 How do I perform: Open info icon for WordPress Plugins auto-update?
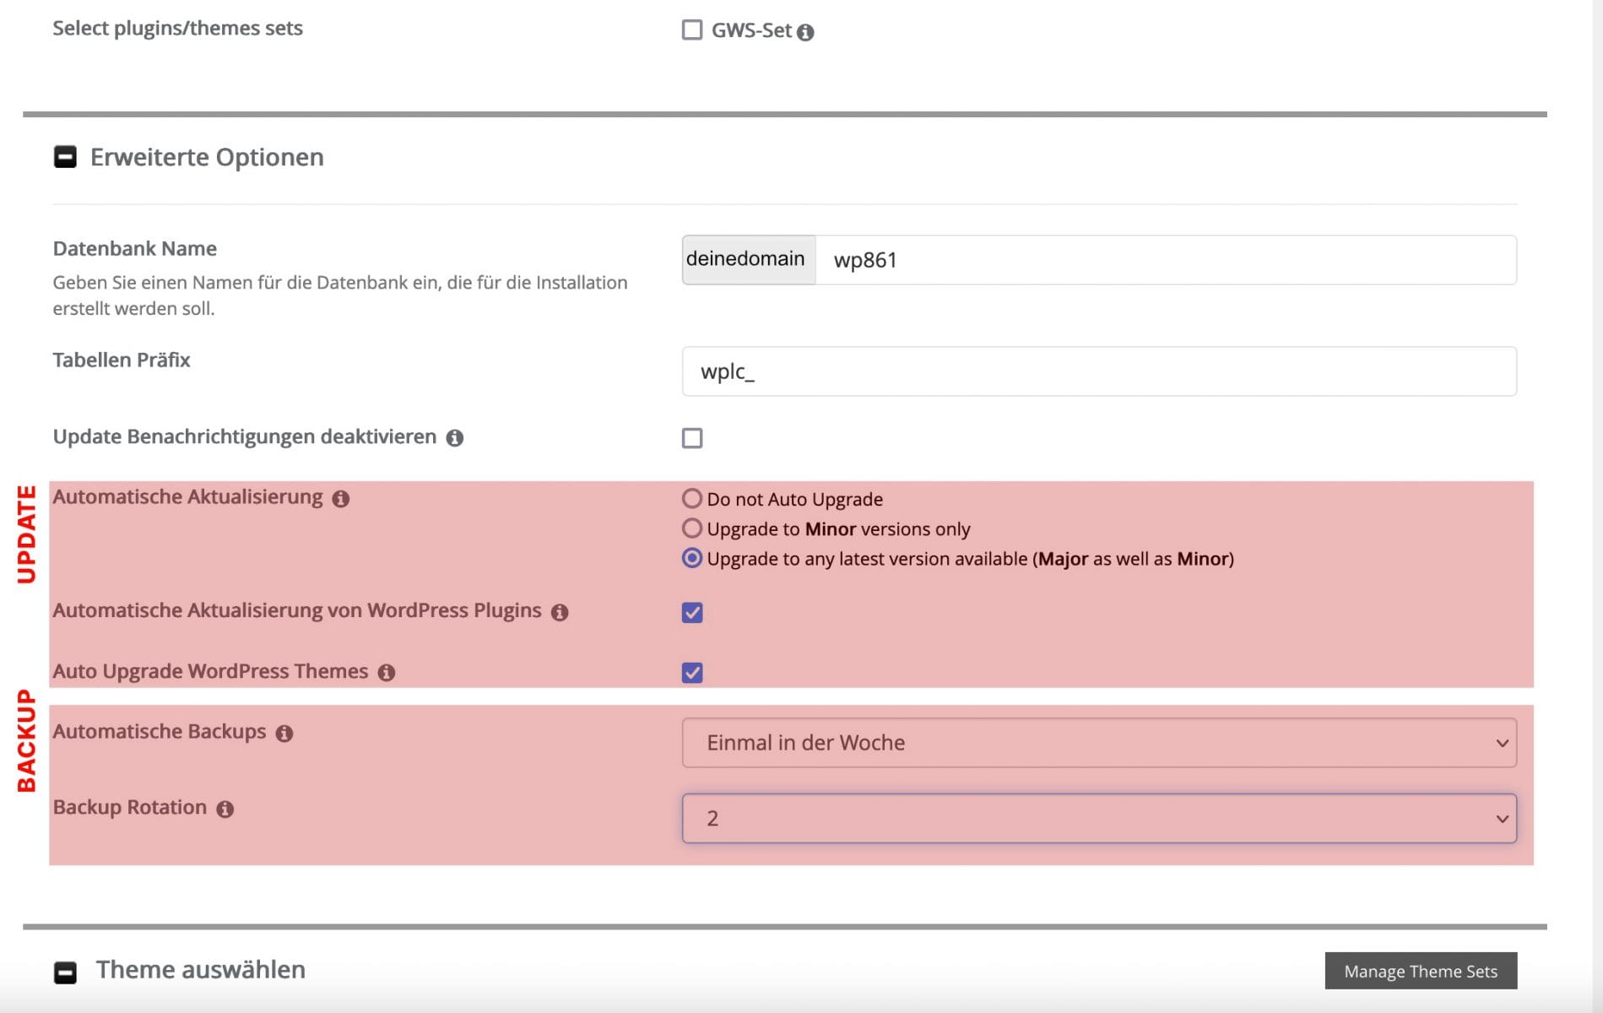pyautogui.click(x=559, y=612)
